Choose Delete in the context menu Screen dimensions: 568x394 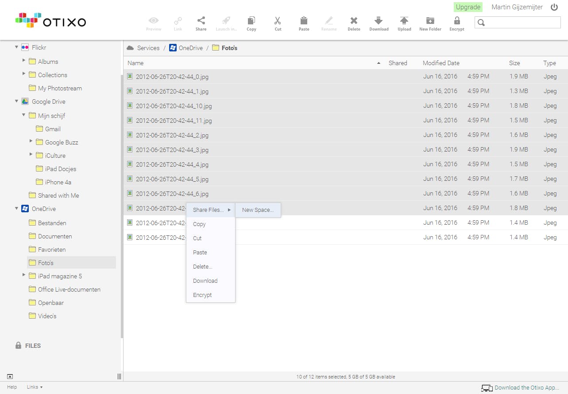[x=211, y=266]
